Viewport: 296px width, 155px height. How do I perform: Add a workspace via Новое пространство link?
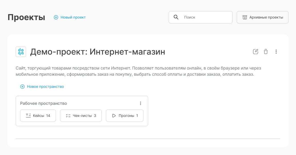45,87
